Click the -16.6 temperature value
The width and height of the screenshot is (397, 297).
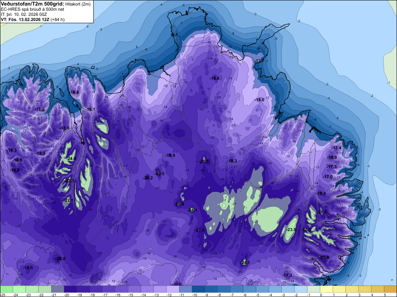74,92
